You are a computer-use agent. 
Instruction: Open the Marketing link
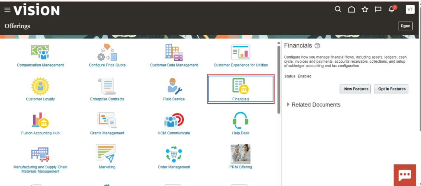[107, 167]
